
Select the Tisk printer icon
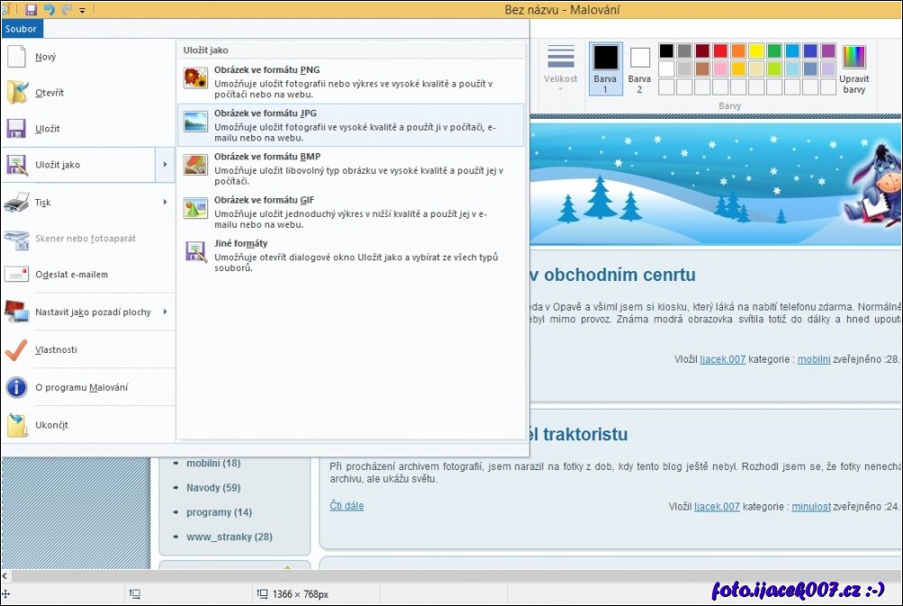(17, 203)
